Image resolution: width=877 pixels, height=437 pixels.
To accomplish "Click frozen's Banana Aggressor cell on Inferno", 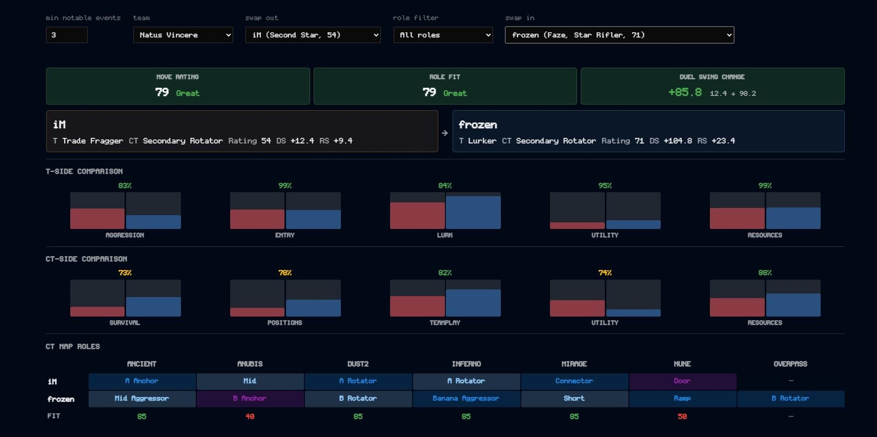I will (x=466, y=399).
